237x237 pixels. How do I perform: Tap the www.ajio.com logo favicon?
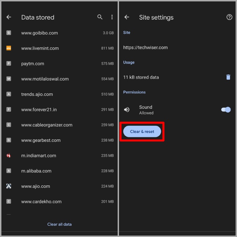(x=9, y=186)
